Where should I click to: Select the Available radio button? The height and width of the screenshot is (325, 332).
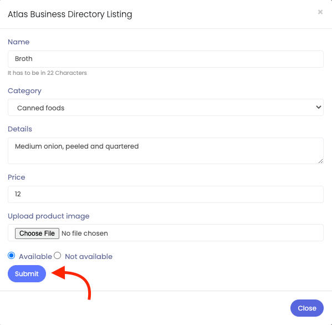pyautogui.click(x=12, y=256)
